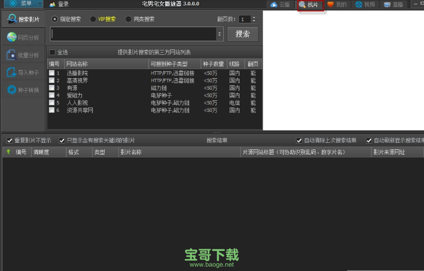This screenshot has width=424, height=271.
Task: Sort results by 格式 column
Action: coord(79,152)
